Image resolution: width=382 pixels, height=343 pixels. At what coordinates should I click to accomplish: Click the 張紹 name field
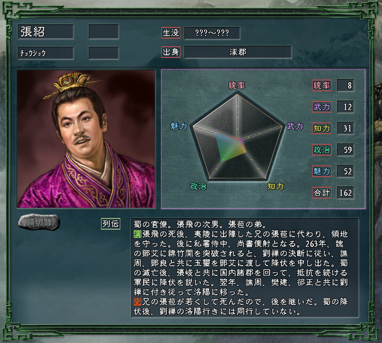[46, 32]
